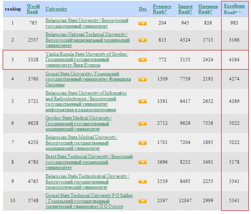Open details icon for Informatics and Radioelectronics university
Image resolution: width=251 pixels, height=214 pixels.
pyautogui.click(x=142, y=101)
